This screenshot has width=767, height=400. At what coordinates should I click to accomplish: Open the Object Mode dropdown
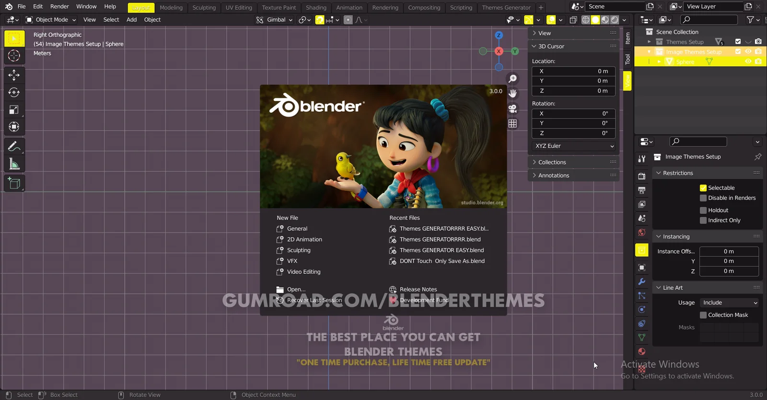(x=51, y=20)
